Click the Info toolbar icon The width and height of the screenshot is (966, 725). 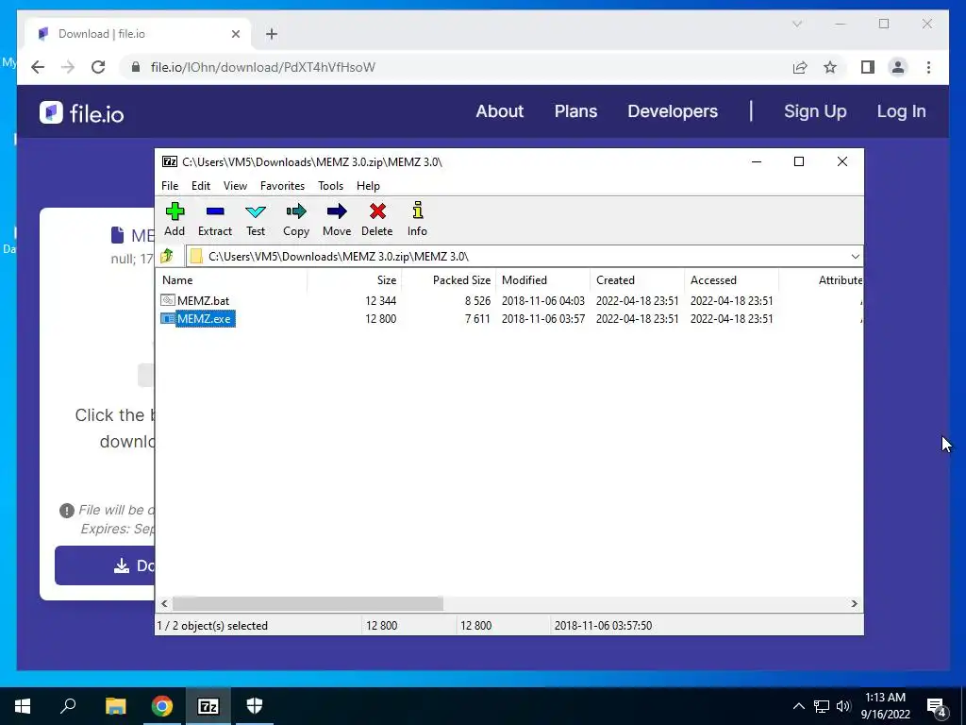[418, 211]
